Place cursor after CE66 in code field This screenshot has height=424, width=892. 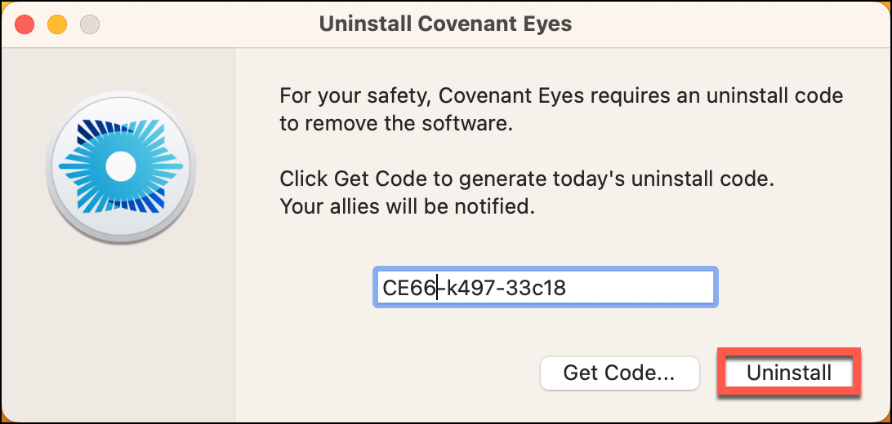pyautogui.click(x=437, y=288)
